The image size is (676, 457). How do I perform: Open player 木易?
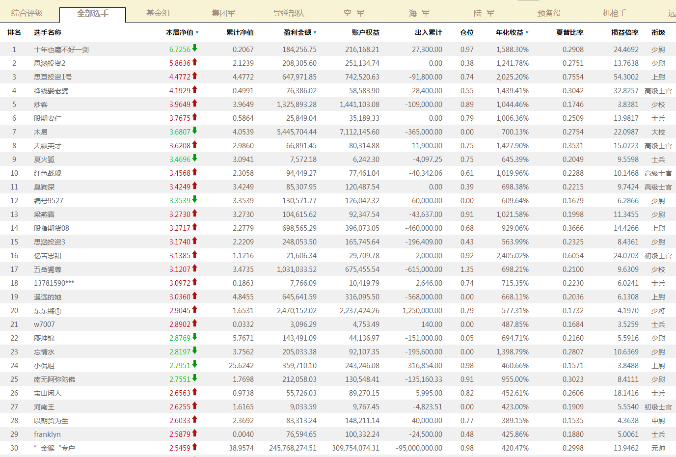pyautogui.click(x=41, y=132)
